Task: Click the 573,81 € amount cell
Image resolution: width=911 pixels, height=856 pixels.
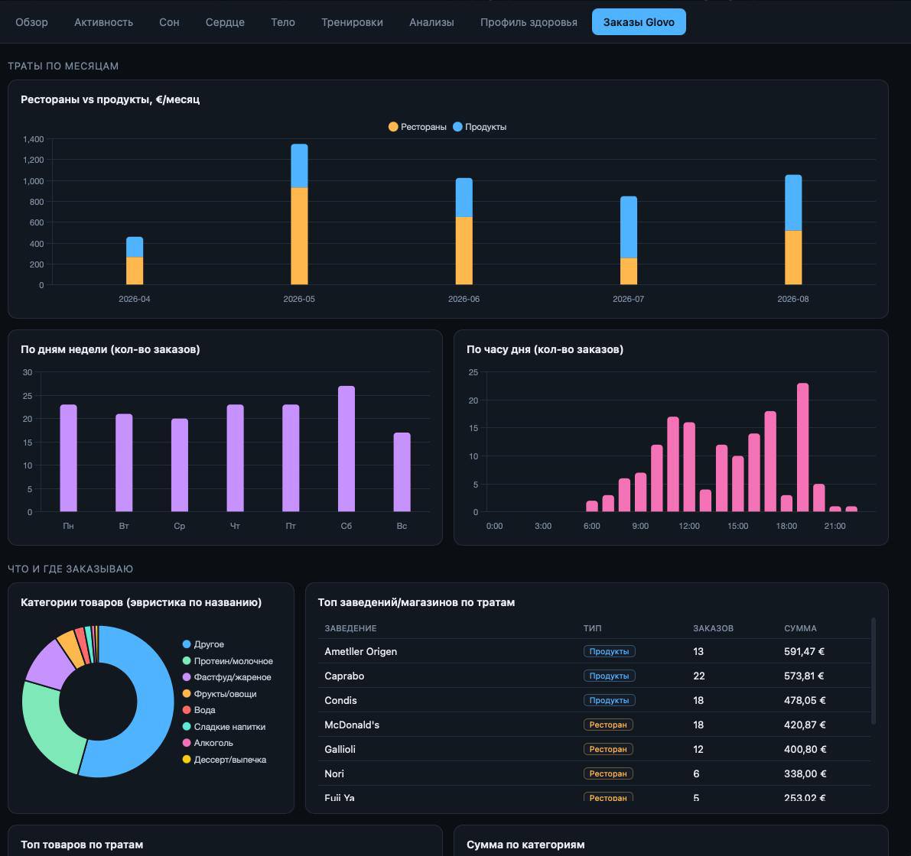Action: [x=804, y=676]
